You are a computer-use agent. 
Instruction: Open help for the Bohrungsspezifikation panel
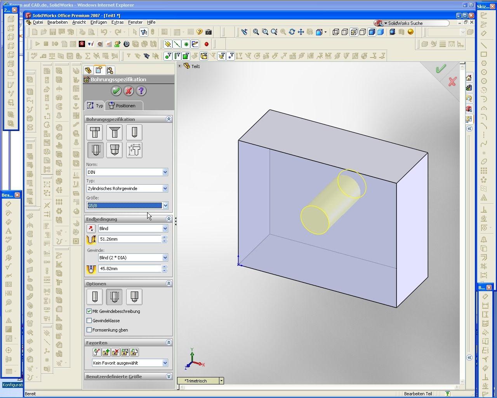141,91
